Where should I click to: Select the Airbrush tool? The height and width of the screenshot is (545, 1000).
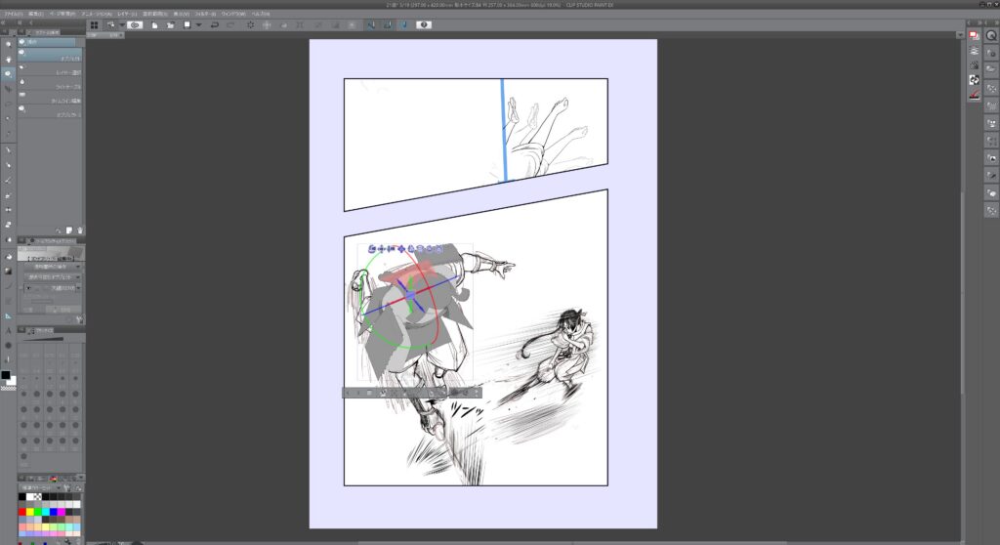tap(8, 195)
